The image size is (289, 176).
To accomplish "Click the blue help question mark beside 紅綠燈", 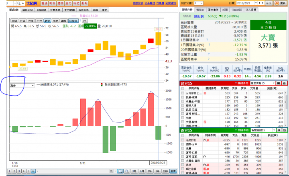I will (80, 21).
